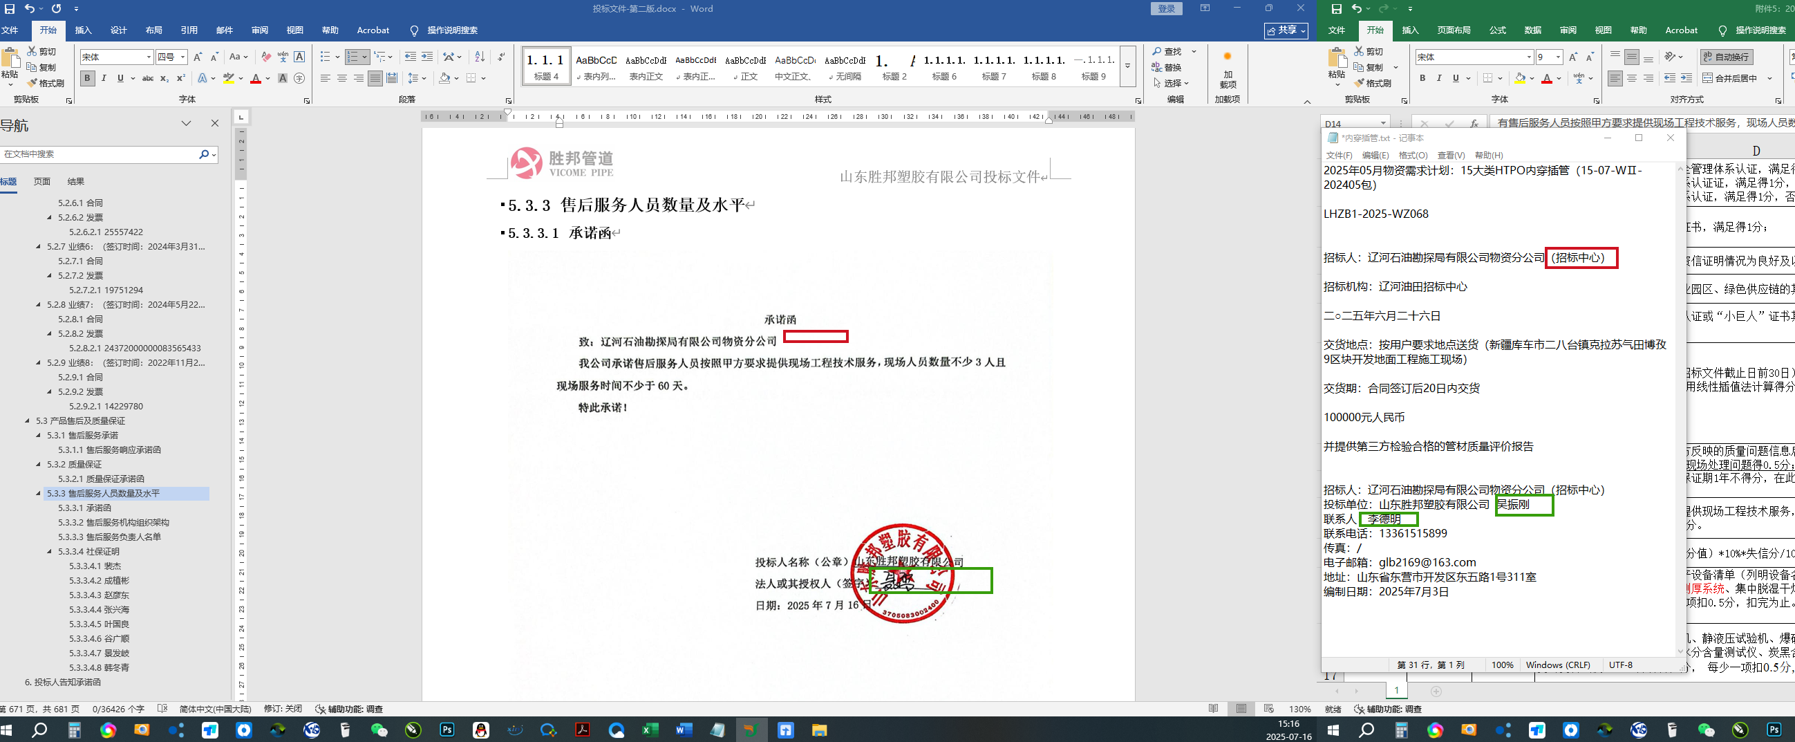Insert enclosed character (字) in Word

click(300, 78)
